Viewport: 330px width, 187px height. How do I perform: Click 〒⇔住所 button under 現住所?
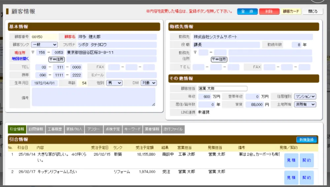click(56, 59)
